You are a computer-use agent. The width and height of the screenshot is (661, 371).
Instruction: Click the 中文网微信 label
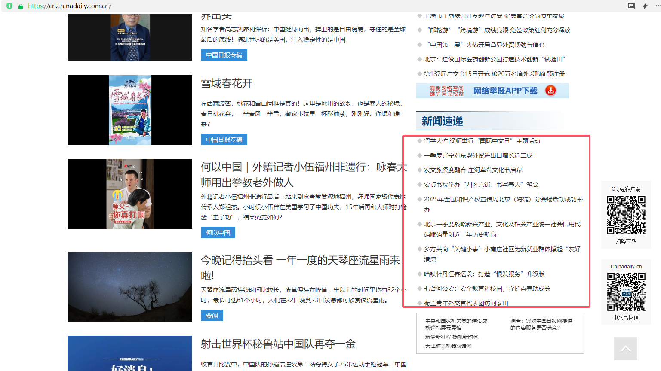pos(626,317)
